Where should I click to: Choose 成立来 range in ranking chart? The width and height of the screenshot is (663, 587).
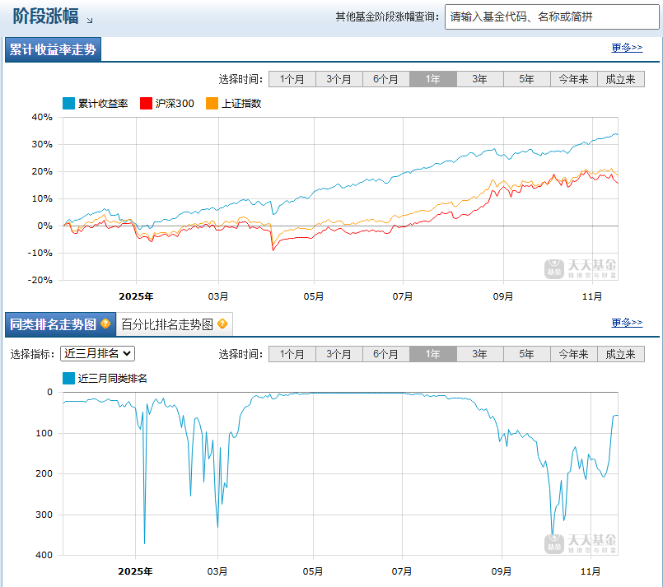point(621,354)
